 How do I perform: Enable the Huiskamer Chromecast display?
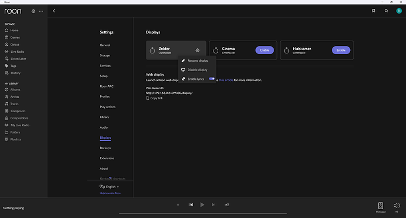[341, 50]
